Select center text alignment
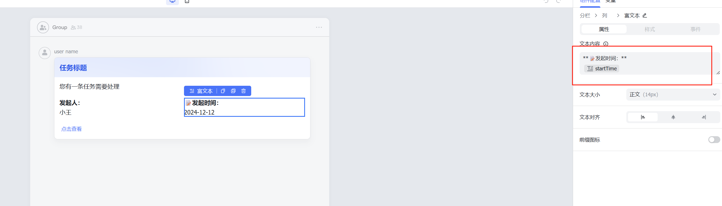722x206 pixels. tap(673, 117)
